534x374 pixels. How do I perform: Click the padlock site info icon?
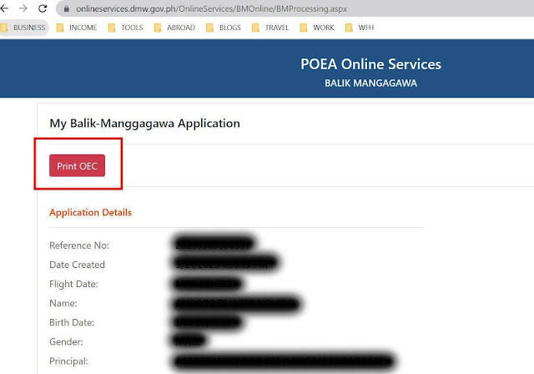[x=67, y=9]
